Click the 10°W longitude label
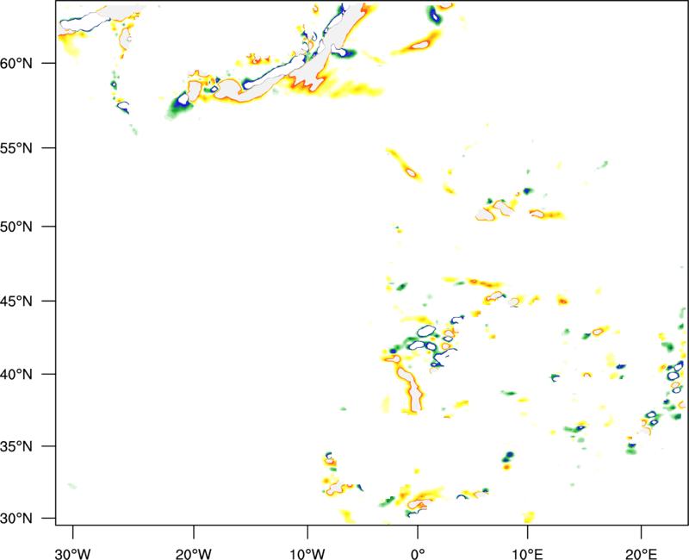The width and height of the screenshot is (689, 560). [307, 554]
